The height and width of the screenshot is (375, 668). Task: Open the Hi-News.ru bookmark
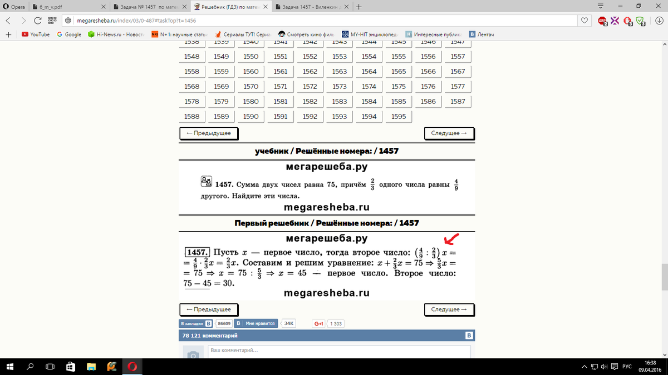(x=116, y=34)
